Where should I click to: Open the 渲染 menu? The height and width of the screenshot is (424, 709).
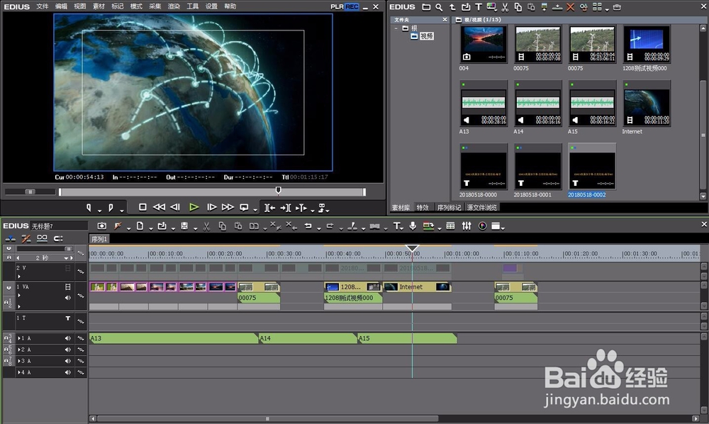tap(174, 6)
